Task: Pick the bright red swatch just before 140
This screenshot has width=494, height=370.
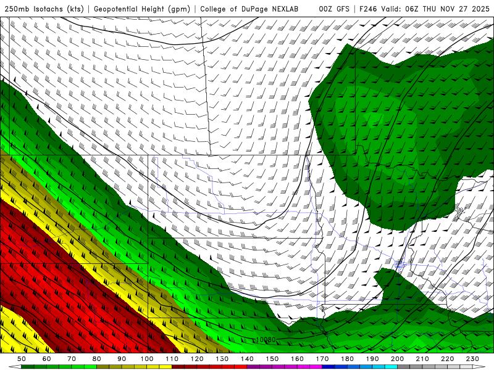Action: pyautogui.click(x=241, y=366)
